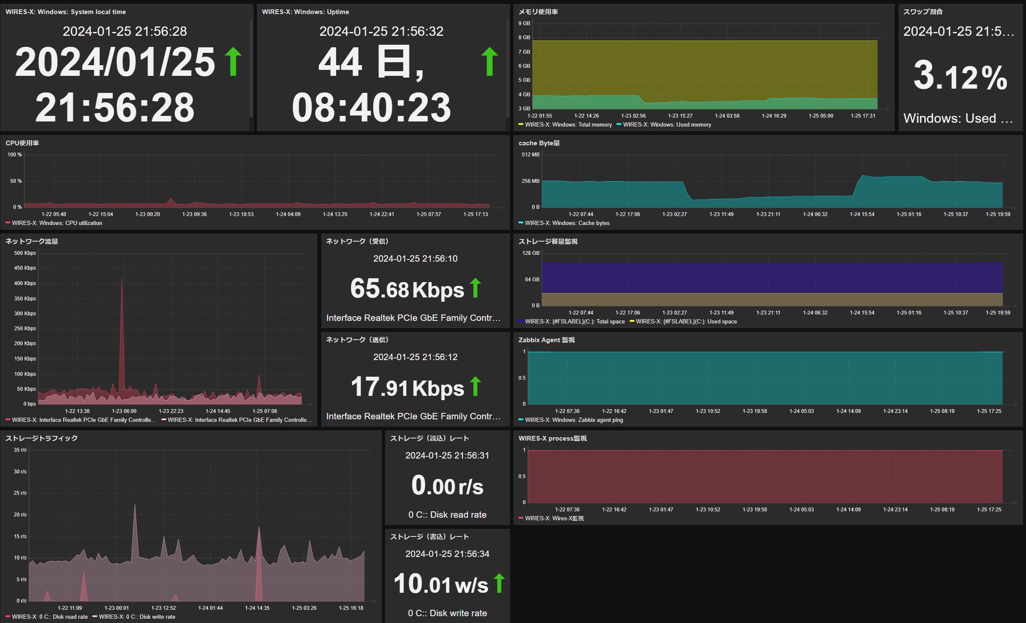Click the large 2024/01/25 date value
Image resolution: width=1026 pixels, height=623 pixels.
[x=115, y=62]
